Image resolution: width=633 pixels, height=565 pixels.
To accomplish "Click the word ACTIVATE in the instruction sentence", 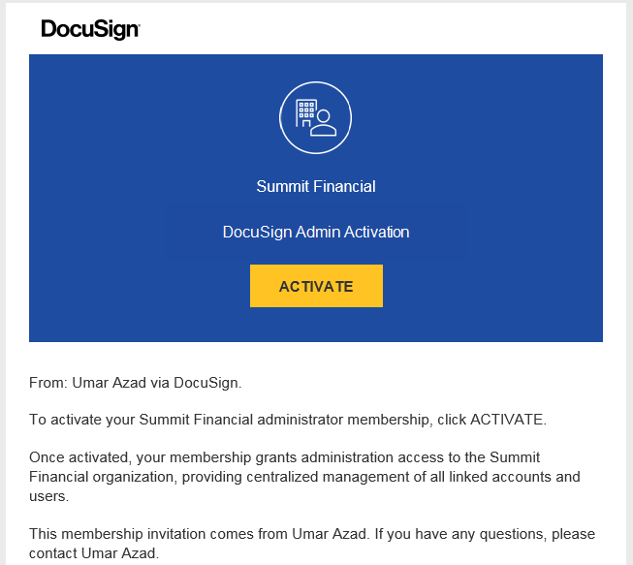I will 507,420.
